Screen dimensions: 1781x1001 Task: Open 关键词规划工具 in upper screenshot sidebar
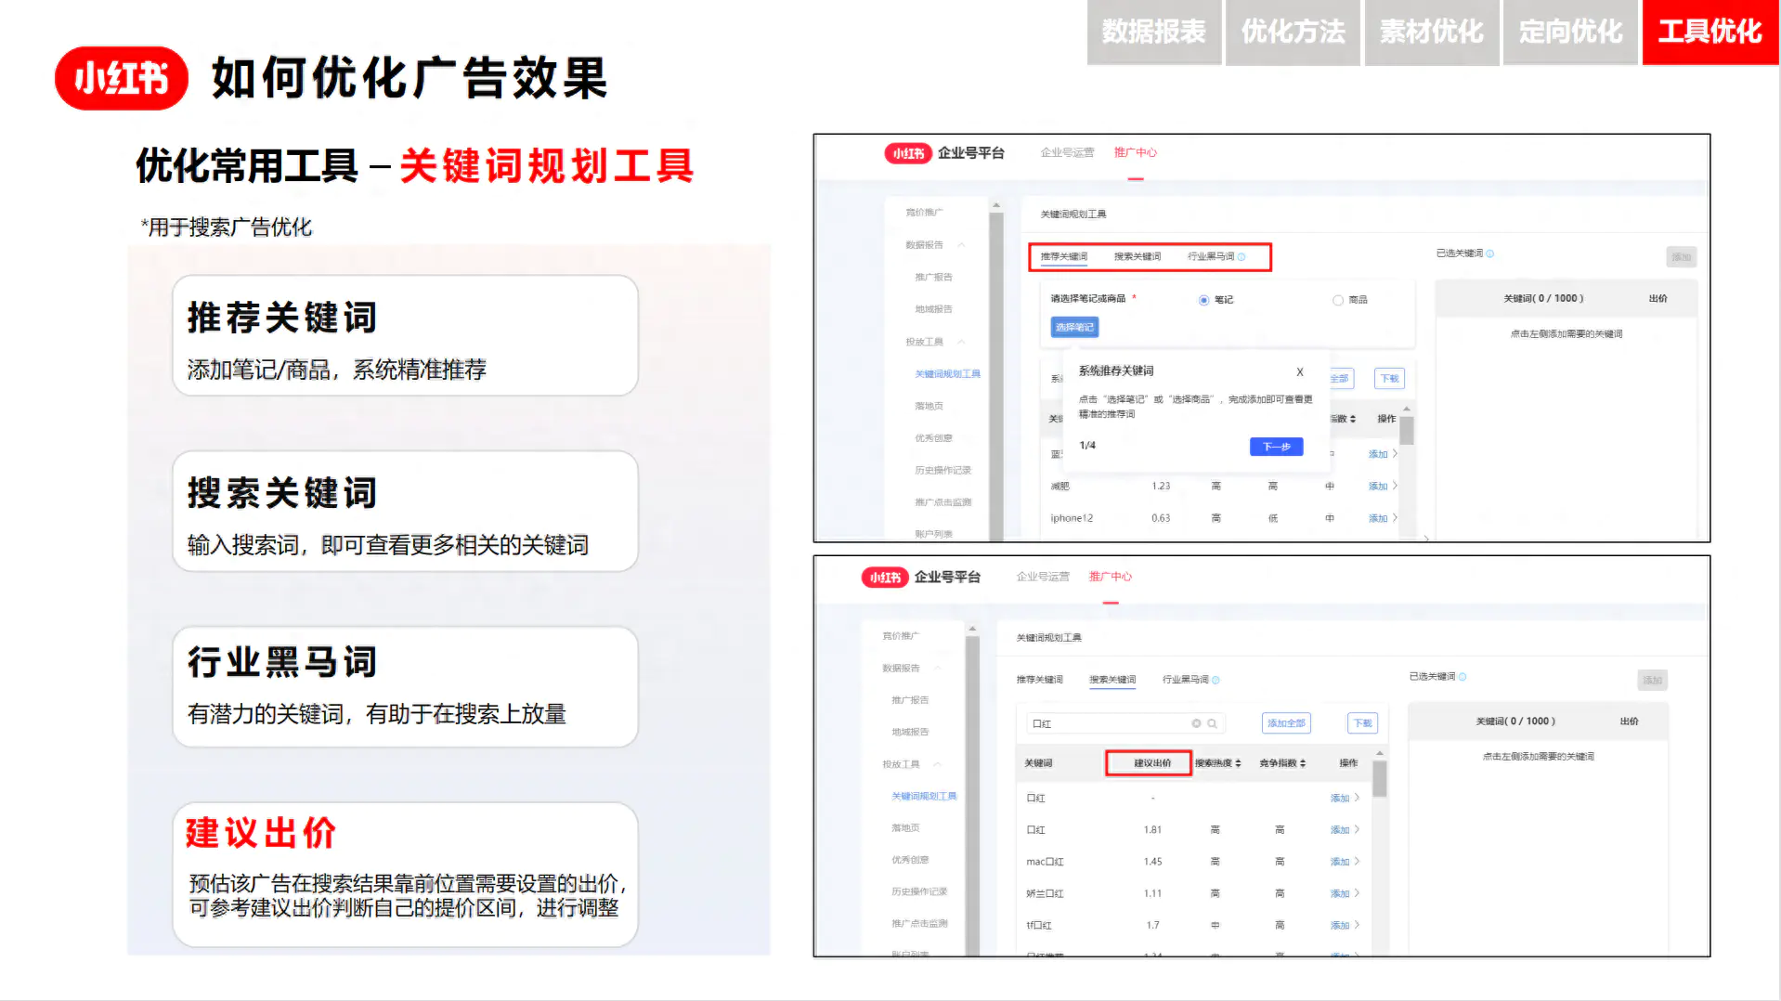(947, 374)
